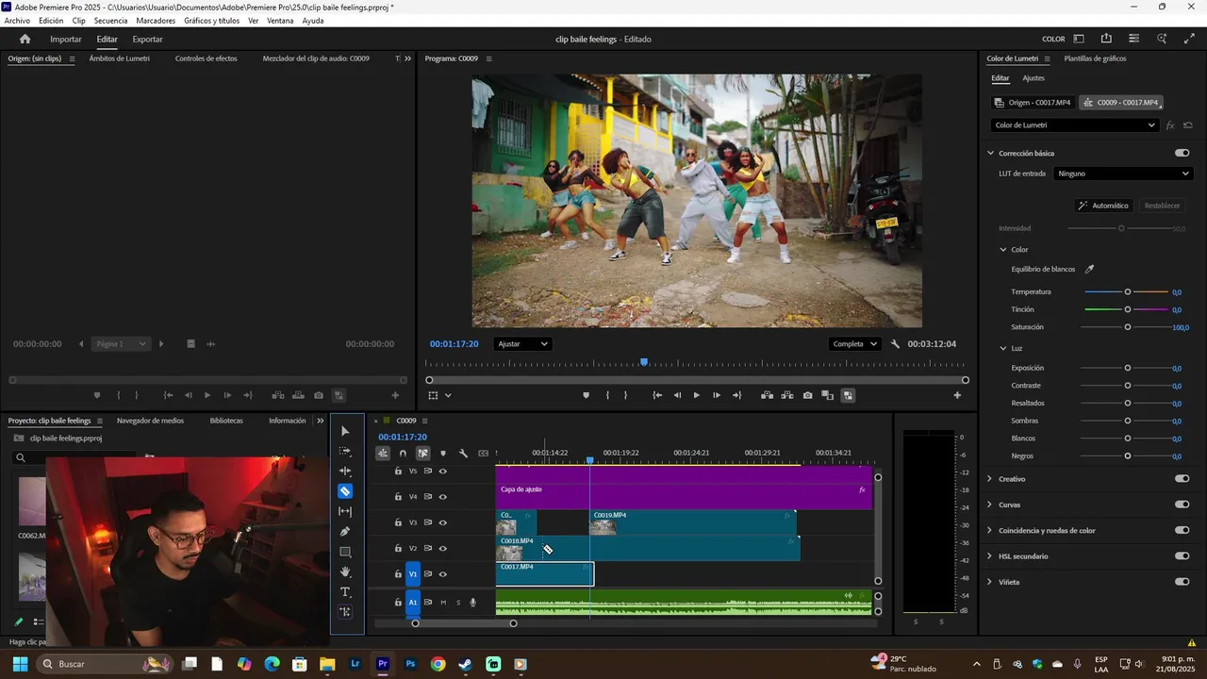This screenshot has width=1207, height=679.
Task: Toggle linked selection in timeline
Action: pyautogui.click(x=422, y=453)
